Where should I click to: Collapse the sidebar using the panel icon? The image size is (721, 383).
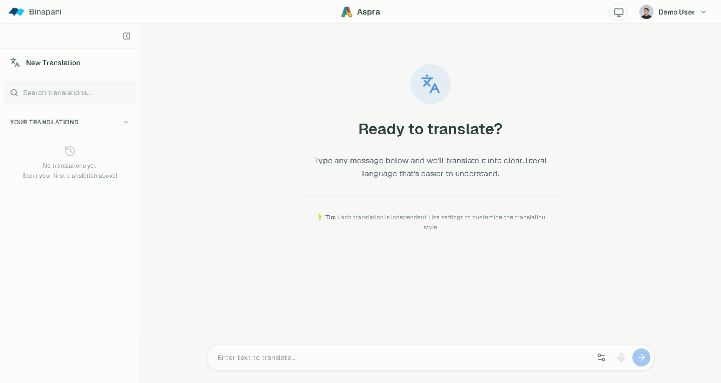pyautogui.click(x=127, y=36)
